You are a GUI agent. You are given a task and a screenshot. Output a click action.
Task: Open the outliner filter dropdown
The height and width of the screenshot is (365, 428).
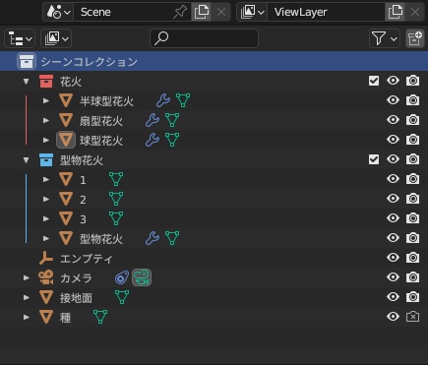(385, 38)
